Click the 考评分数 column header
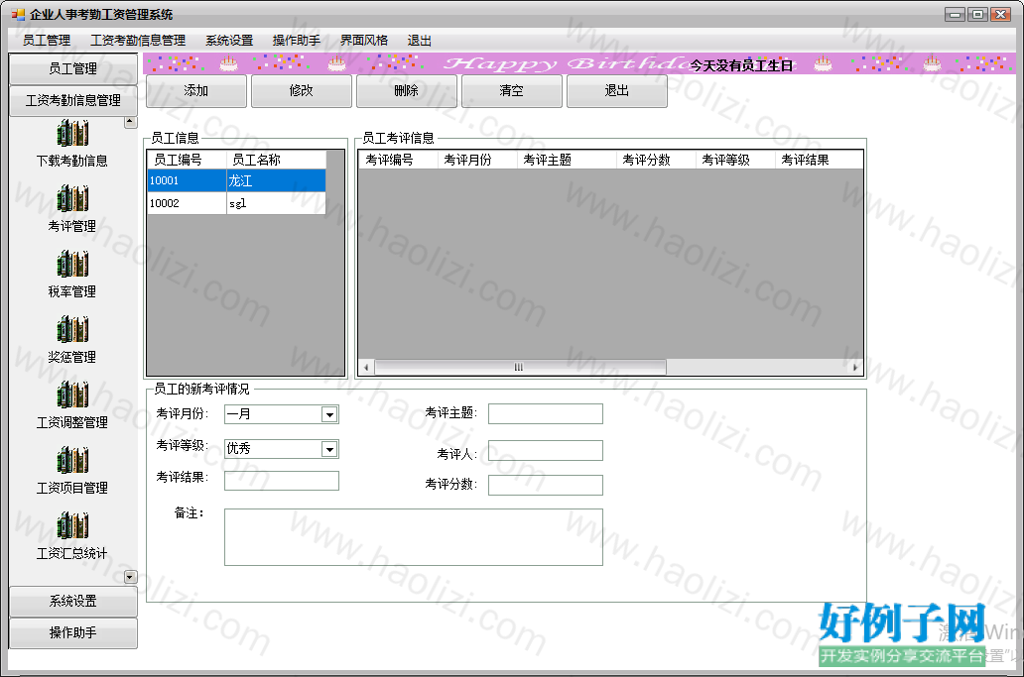The image size is (1024, 677). click(x=656, y=160)
